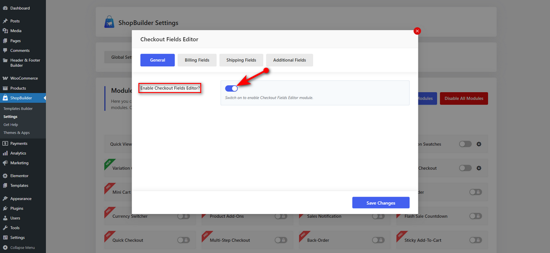The image size is (550, 253).
Task: Open the Comments bubble icon
Action: (5, 50)
